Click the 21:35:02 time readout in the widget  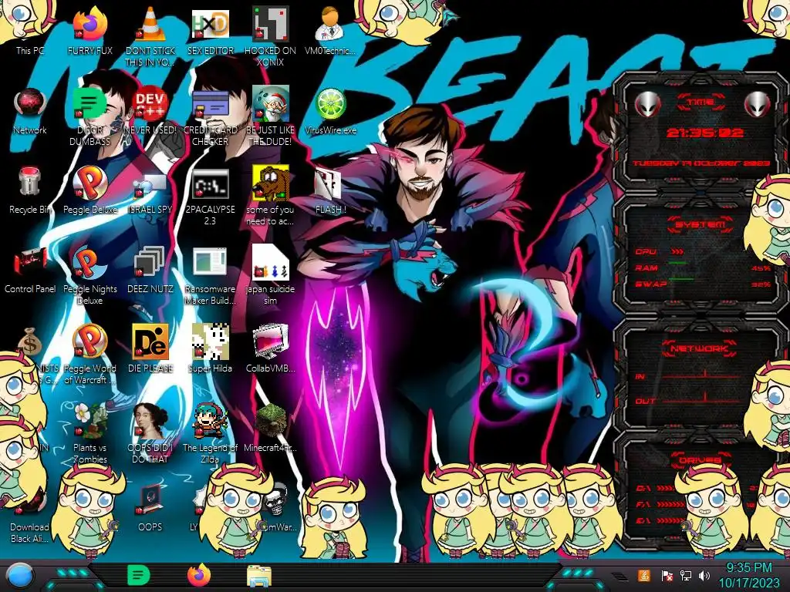click(x=705, y=133)
